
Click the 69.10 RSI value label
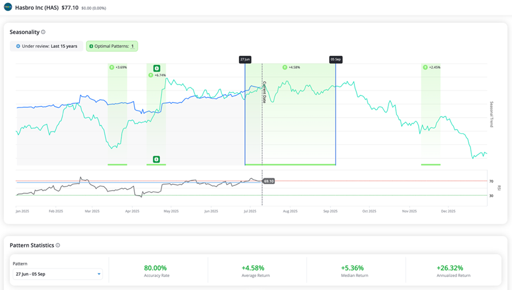coord(269,181)
